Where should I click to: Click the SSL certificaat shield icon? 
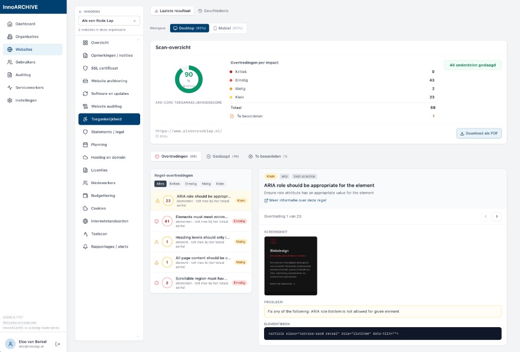86,68
